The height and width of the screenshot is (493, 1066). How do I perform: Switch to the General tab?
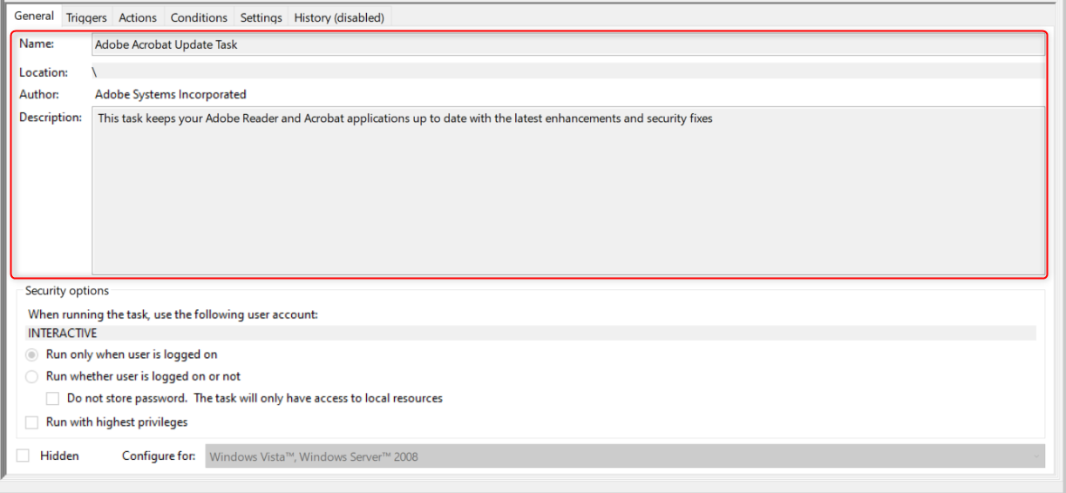34,17
